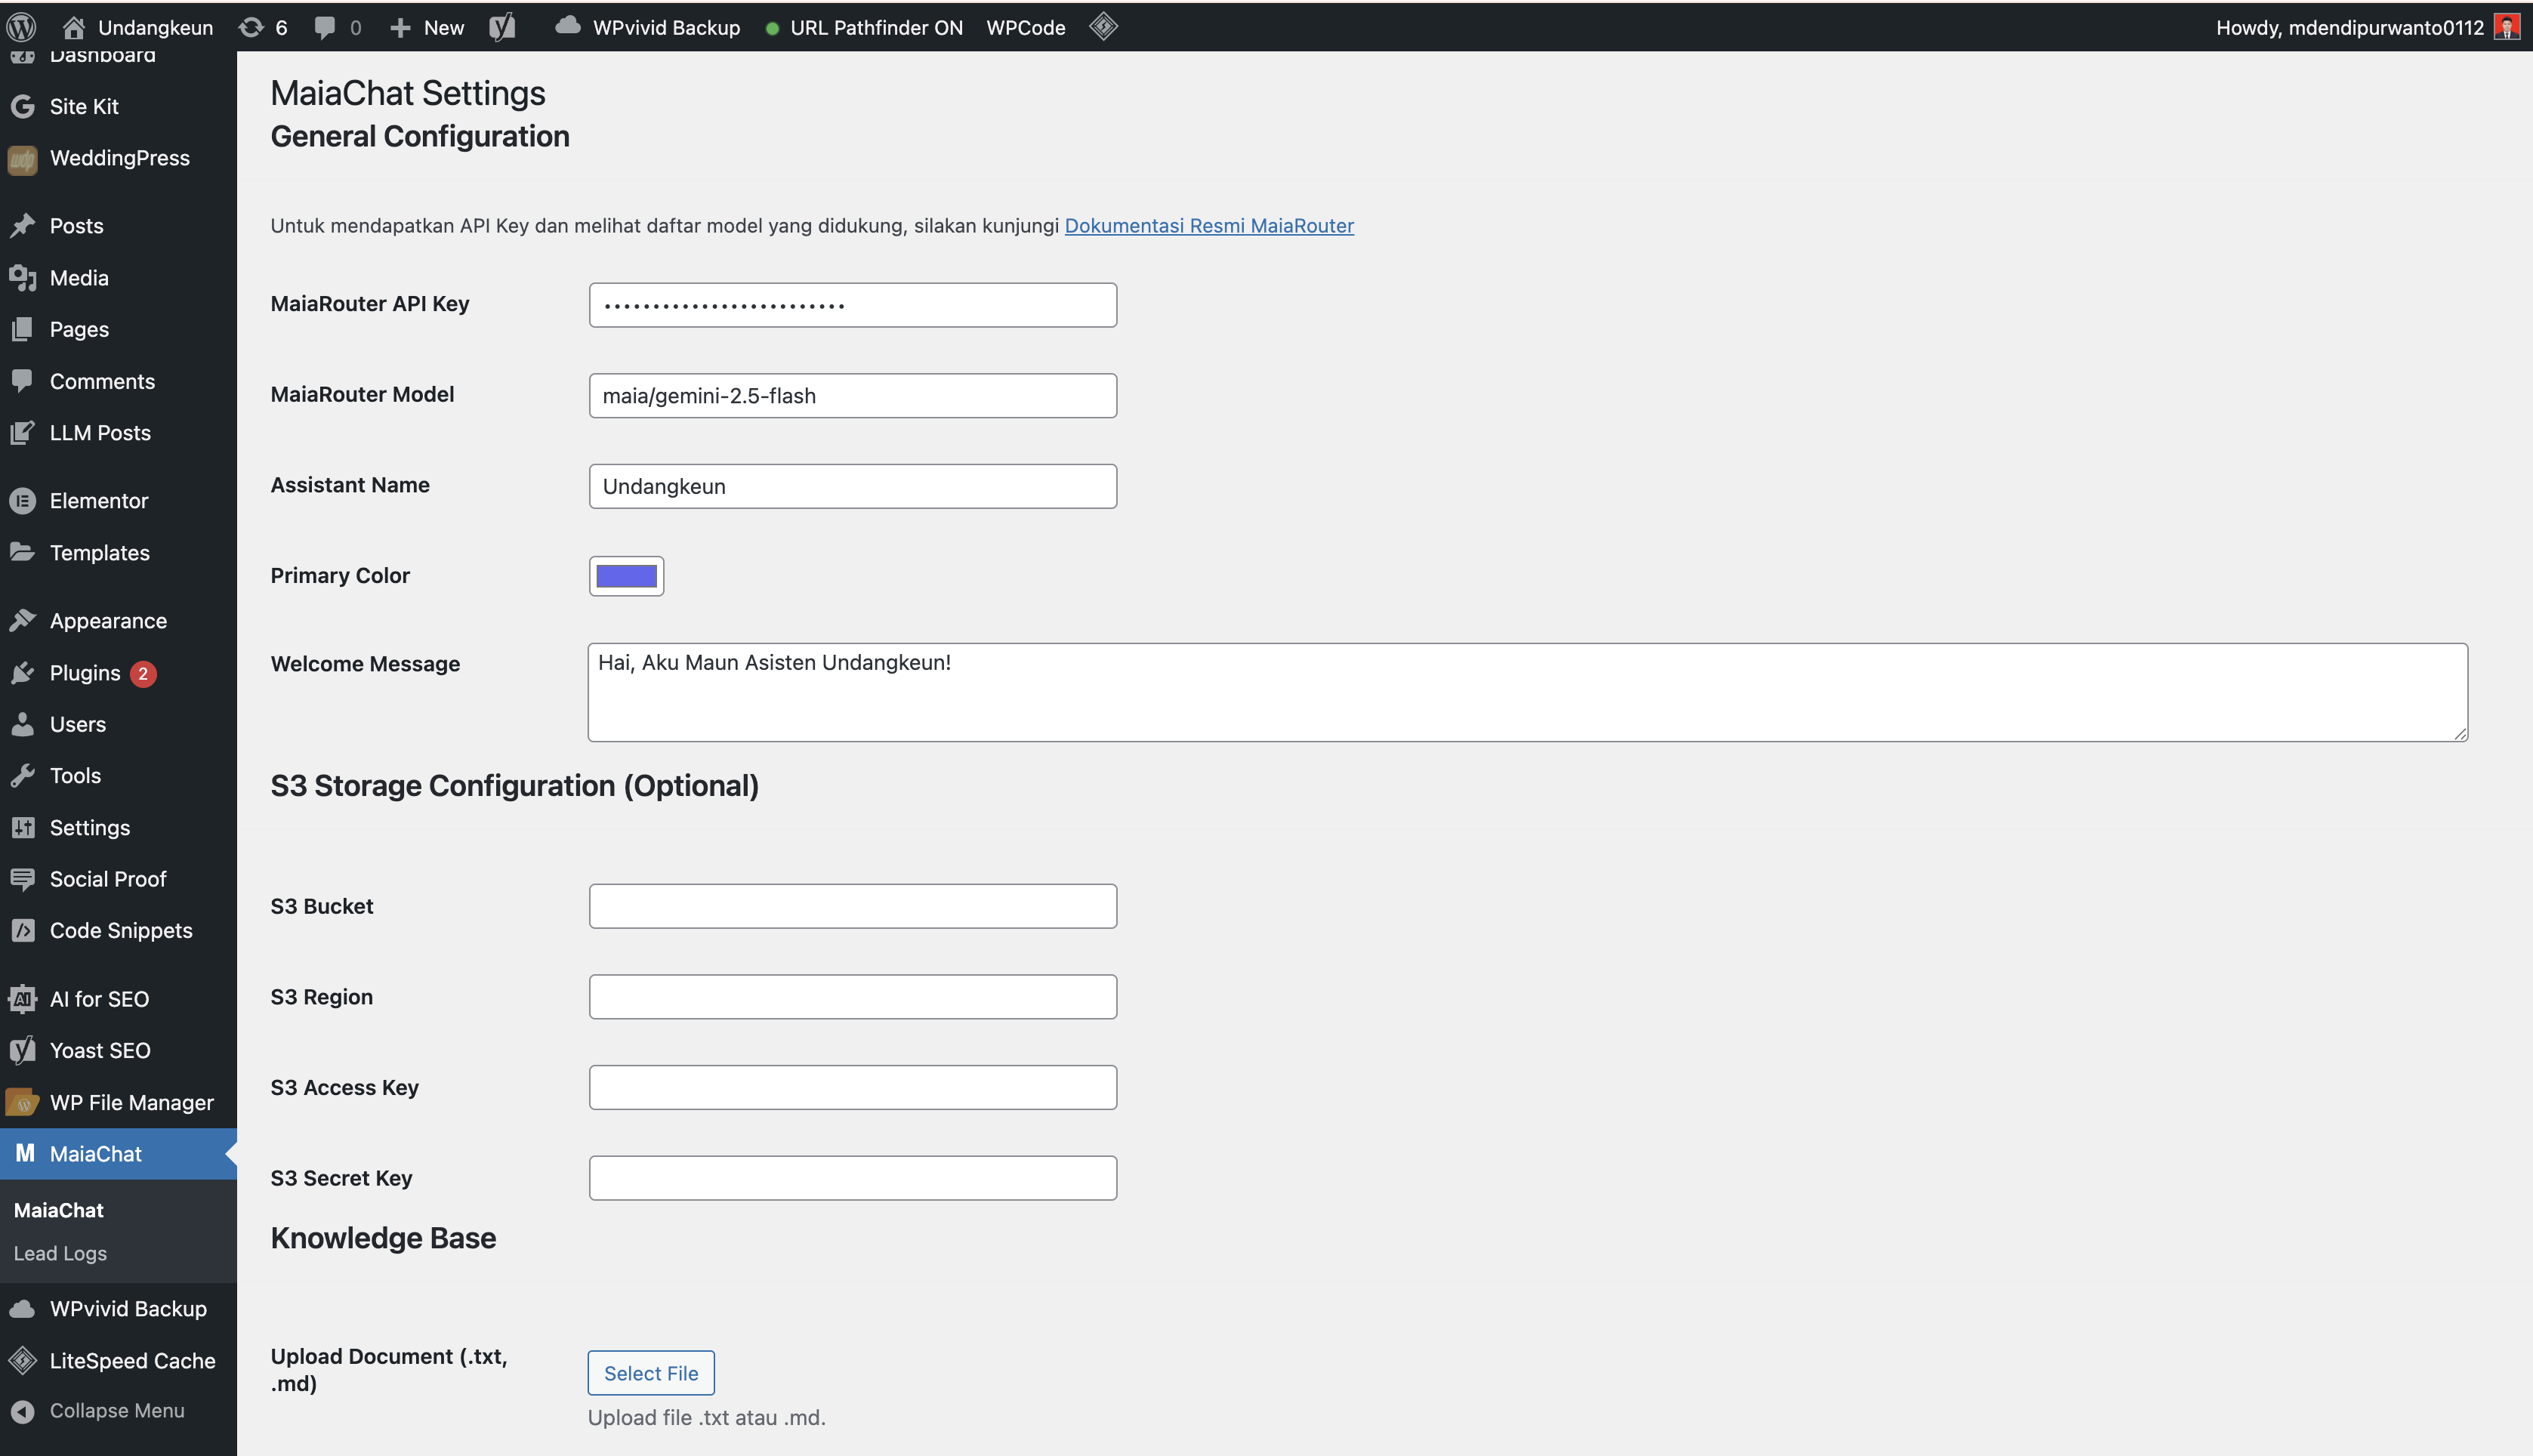Click the Templates folder icon
The width and height of the screenshot is (2533, 1456).
[22, 552]
